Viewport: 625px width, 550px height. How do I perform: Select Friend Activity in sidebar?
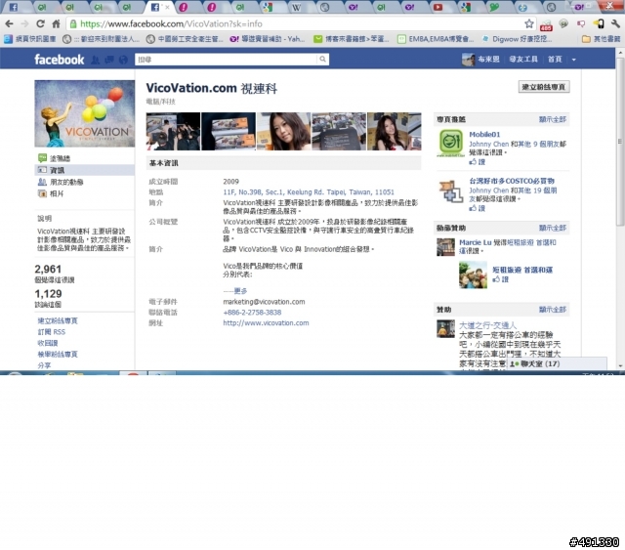pos(61,182)
